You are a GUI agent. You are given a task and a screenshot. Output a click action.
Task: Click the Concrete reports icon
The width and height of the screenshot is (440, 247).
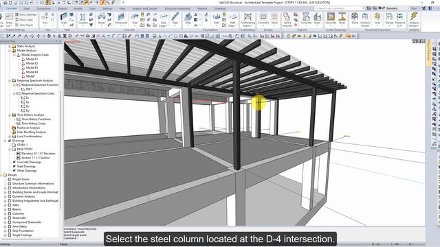pos(306,19)
